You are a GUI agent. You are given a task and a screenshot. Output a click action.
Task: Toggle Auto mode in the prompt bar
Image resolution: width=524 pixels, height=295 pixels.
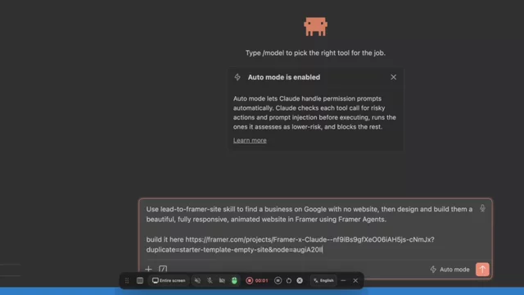449,270
